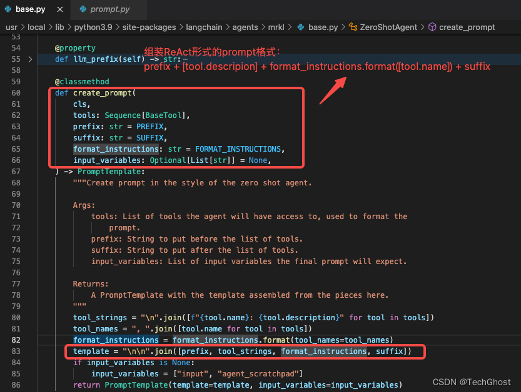Click the SUFFIX constant on line 64
The height and width of the screenshot is (392, 521).
tap(150, 138)
